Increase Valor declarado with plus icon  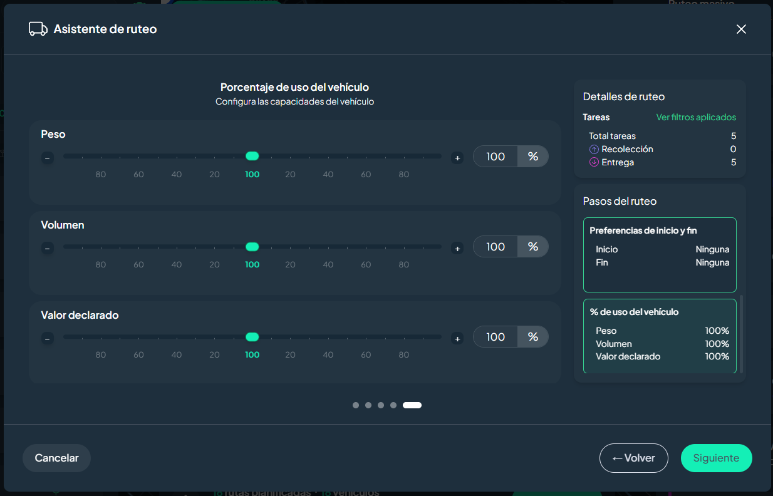coord(457,339)
